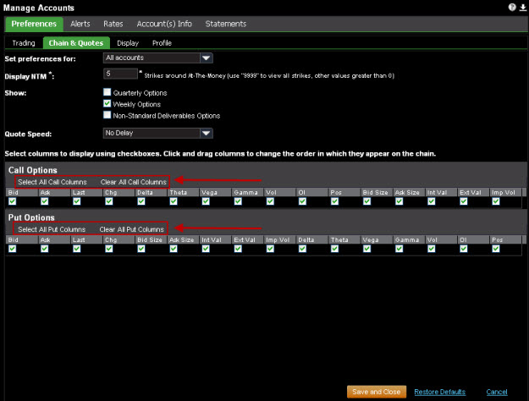Toggle the Put Options Delta checkbox
The image size is (529, 401).
[302, 249]
